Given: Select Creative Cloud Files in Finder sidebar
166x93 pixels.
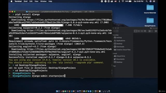Looking at the screenshot, I should point(122,50).
